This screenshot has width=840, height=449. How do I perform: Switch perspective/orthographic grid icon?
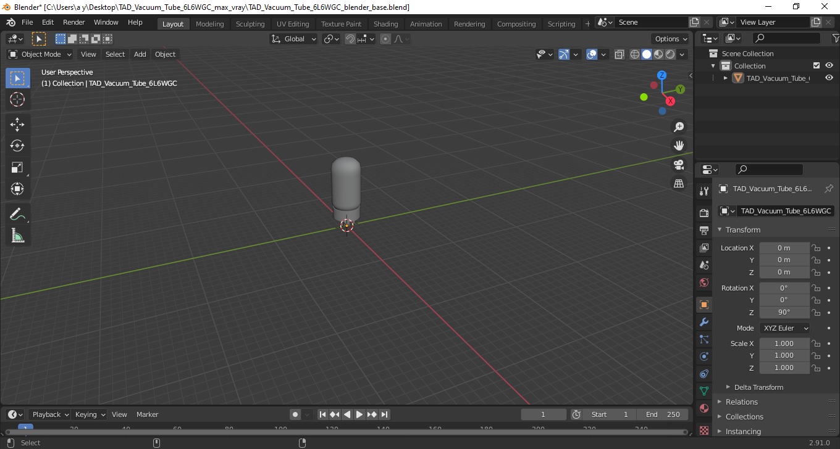point(679,184)
